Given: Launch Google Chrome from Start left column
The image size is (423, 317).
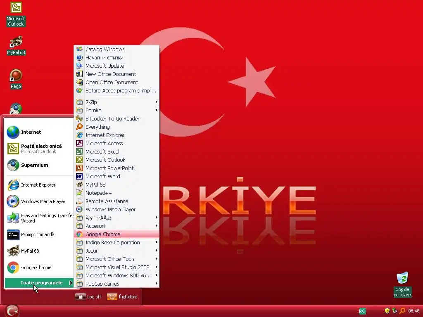Looking at the screenshot, I should (x=39, y=267).
